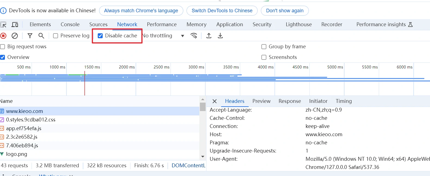Screen dimensions: 430x176
Task: Open the No throttling dropdown
Action: (x=163, y=36)
